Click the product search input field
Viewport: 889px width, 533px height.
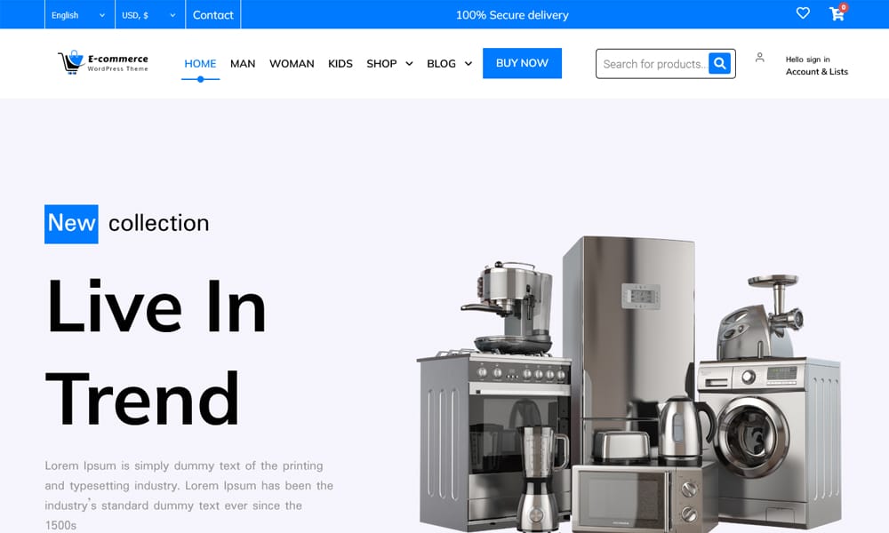653,63
